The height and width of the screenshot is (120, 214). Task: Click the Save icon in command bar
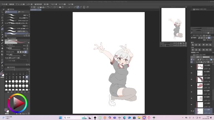click(43, 7)
